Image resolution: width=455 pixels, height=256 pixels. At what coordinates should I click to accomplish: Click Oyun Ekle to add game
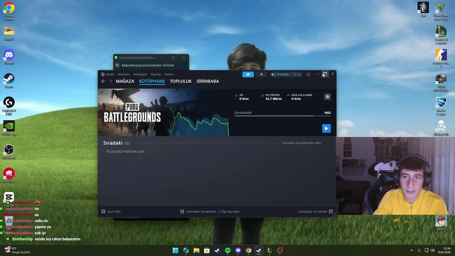[x=111, y=212]
